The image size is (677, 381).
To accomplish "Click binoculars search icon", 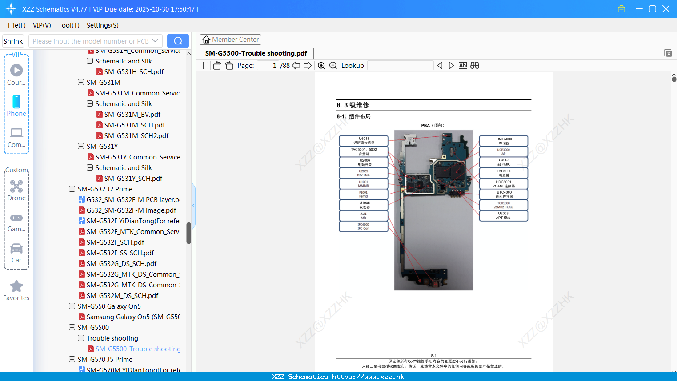I will click(x=475, y=65).
